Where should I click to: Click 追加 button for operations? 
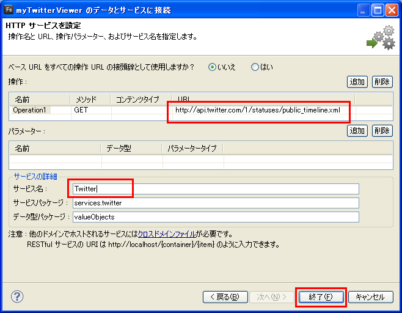point(357,82)
